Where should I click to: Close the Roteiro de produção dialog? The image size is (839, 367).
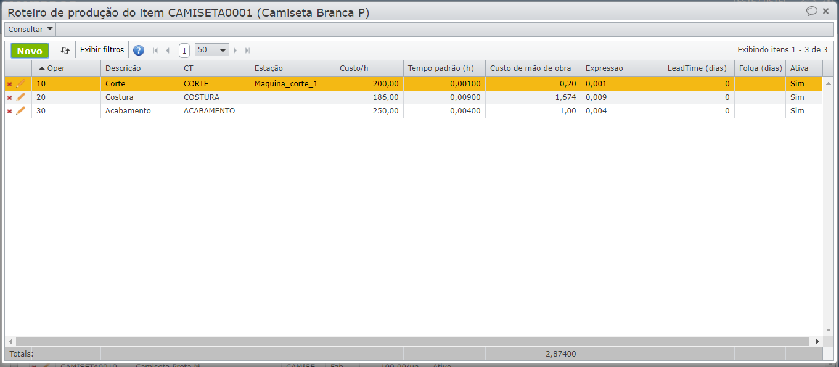pyautogui.click(x=826, y=11)
